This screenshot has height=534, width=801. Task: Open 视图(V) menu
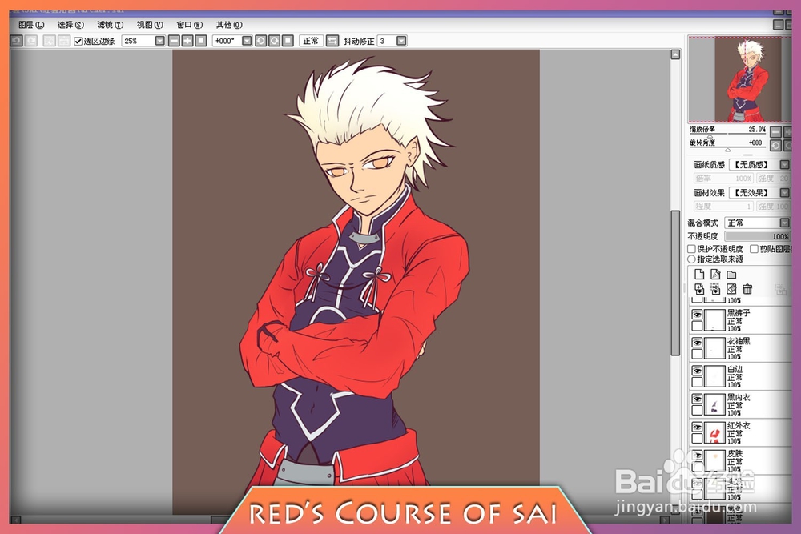tap(150, 25)
